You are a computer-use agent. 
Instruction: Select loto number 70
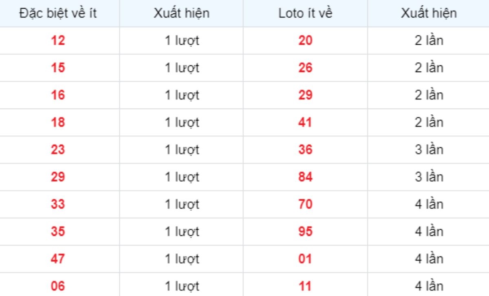click(305, 204)
